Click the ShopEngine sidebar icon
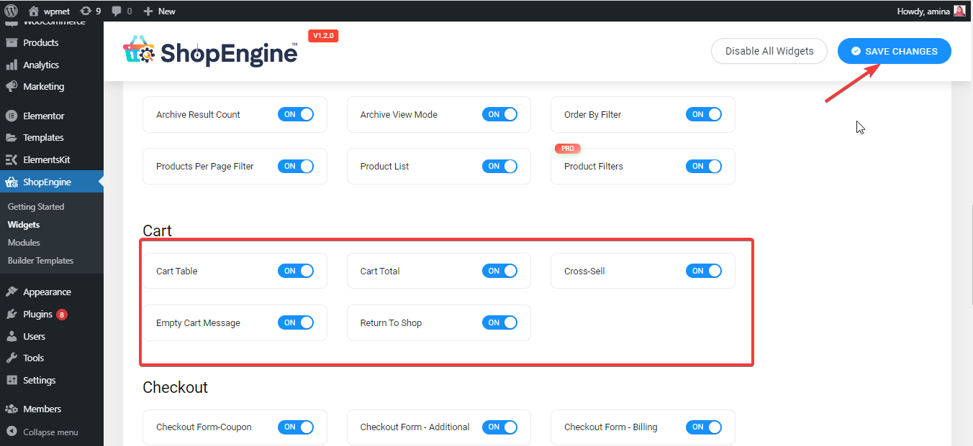Image resolution: width=973 pixels, height=446 pixels. coord(12,182)
